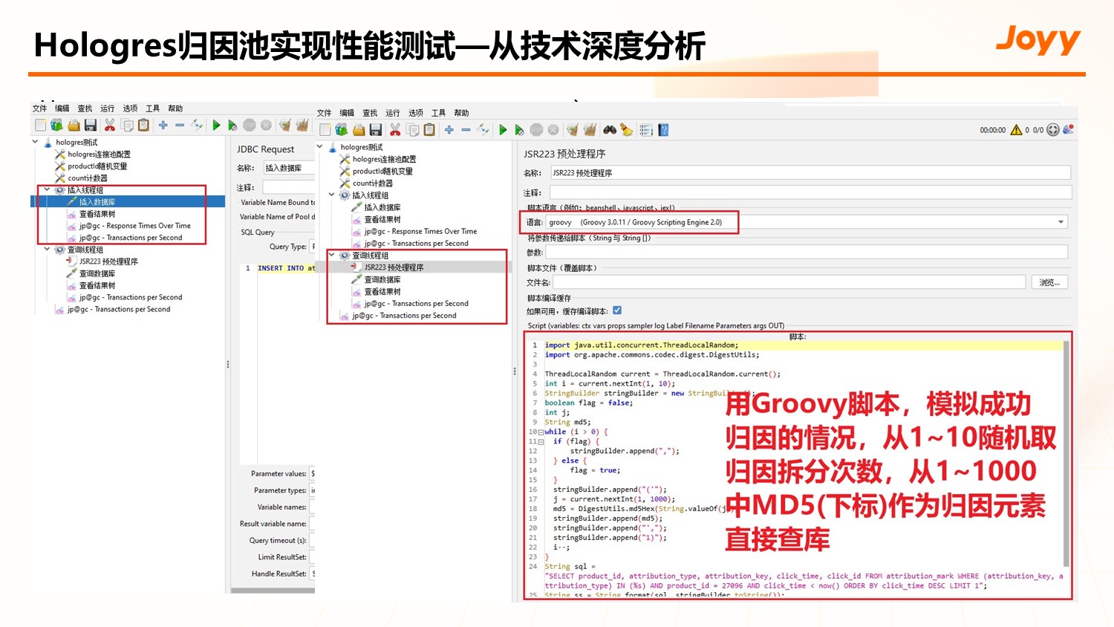Click Open file icon in JDBC Request window
Screen dimensions: 1114x627
point(74,125)
